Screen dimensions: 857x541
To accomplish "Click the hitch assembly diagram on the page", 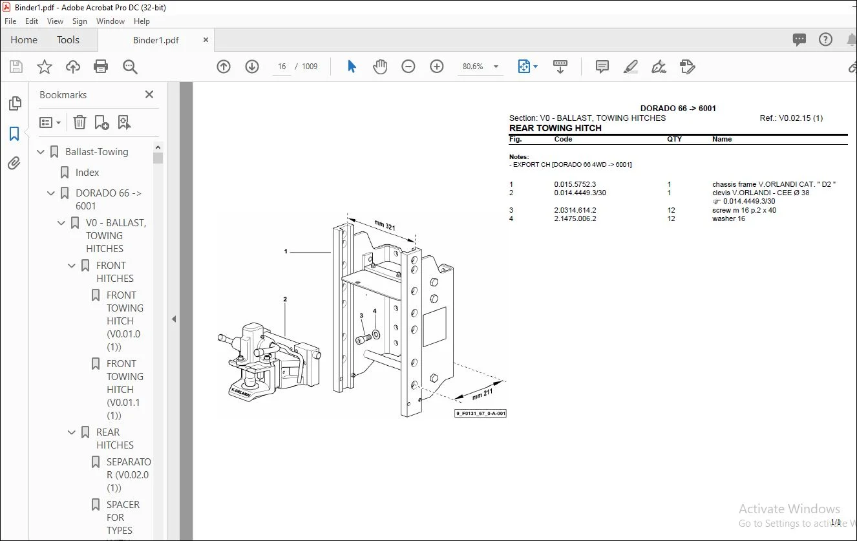I will click(x=362, y=316).
